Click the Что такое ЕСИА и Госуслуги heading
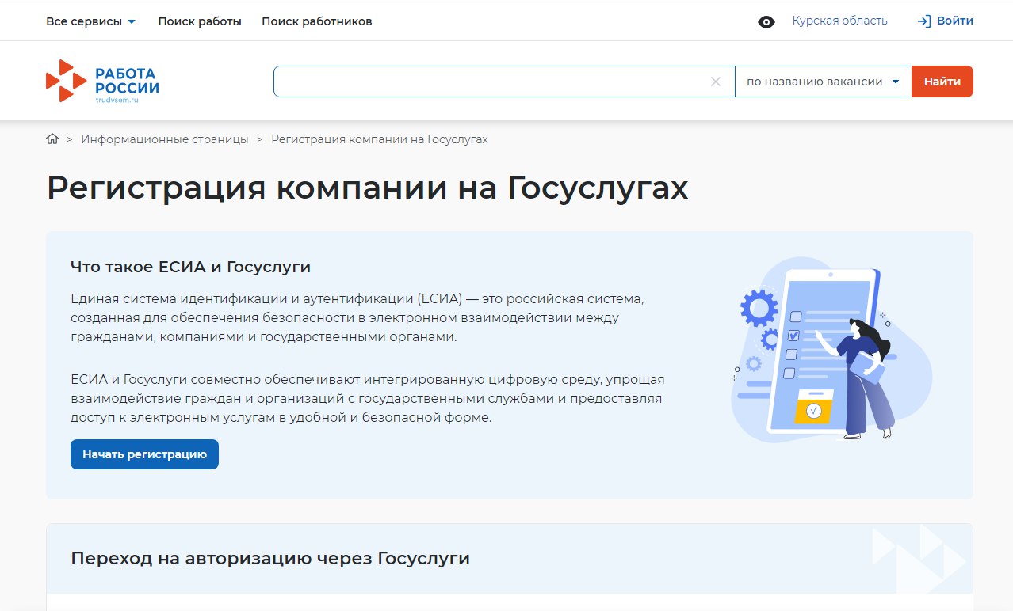1013x611 pixels. point(190,268)
